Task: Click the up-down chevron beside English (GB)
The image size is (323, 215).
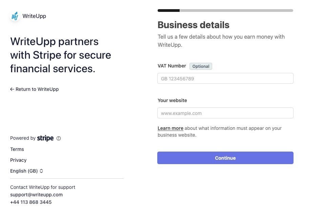Action: tap(41, 171)
